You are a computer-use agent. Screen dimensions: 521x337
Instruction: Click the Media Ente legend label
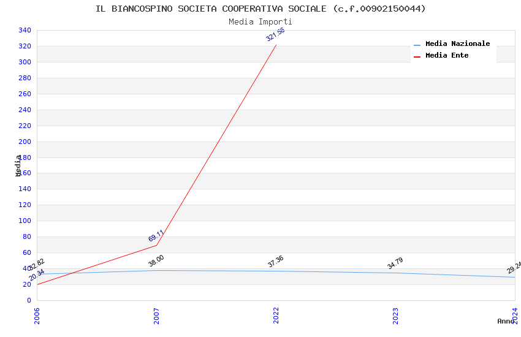pyautogui.click(x=447, y=55)
